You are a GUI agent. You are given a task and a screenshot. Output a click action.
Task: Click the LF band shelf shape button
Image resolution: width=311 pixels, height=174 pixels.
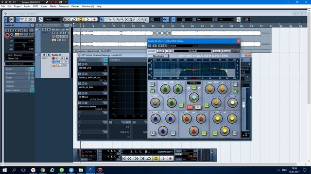pyautogui.click(x=153, y=133)
